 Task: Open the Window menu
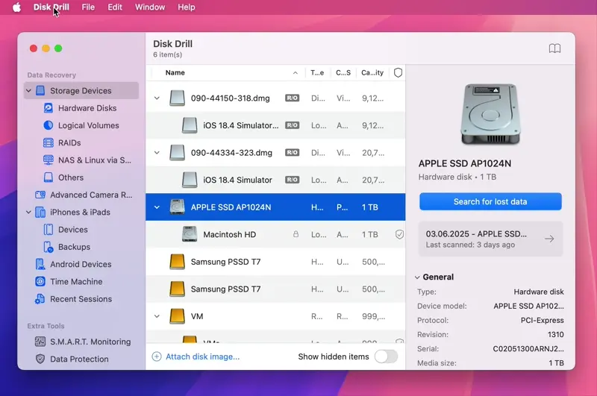click(150, 7)
